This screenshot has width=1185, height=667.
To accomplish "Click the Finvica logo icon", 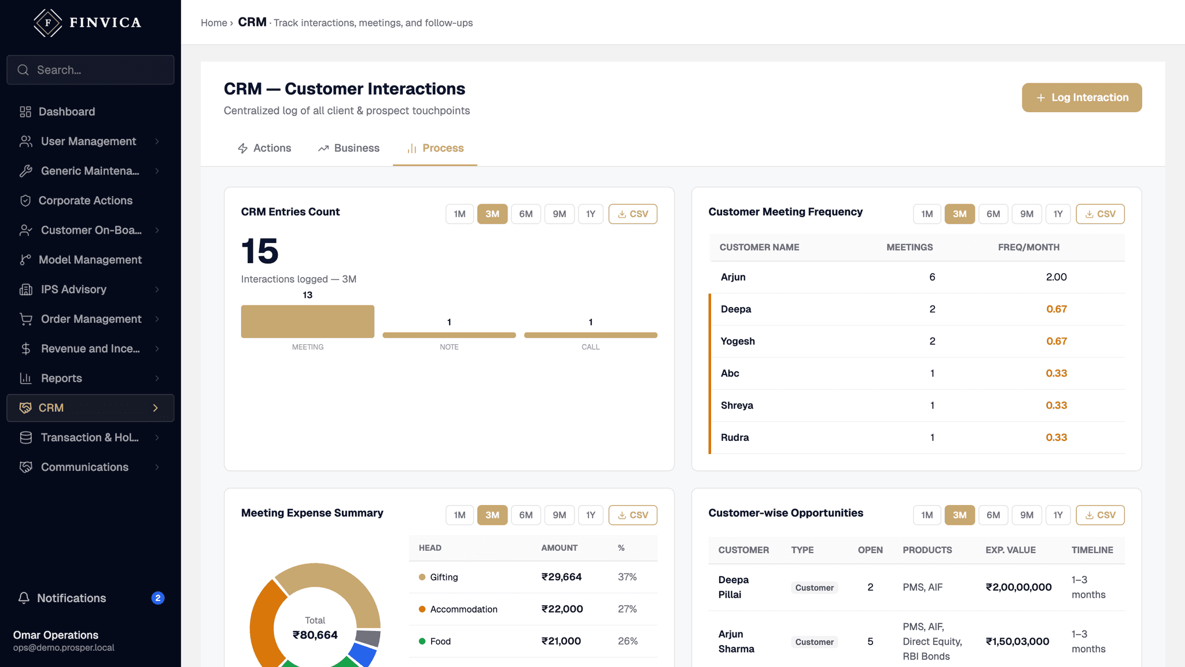I will pos(48,23).
